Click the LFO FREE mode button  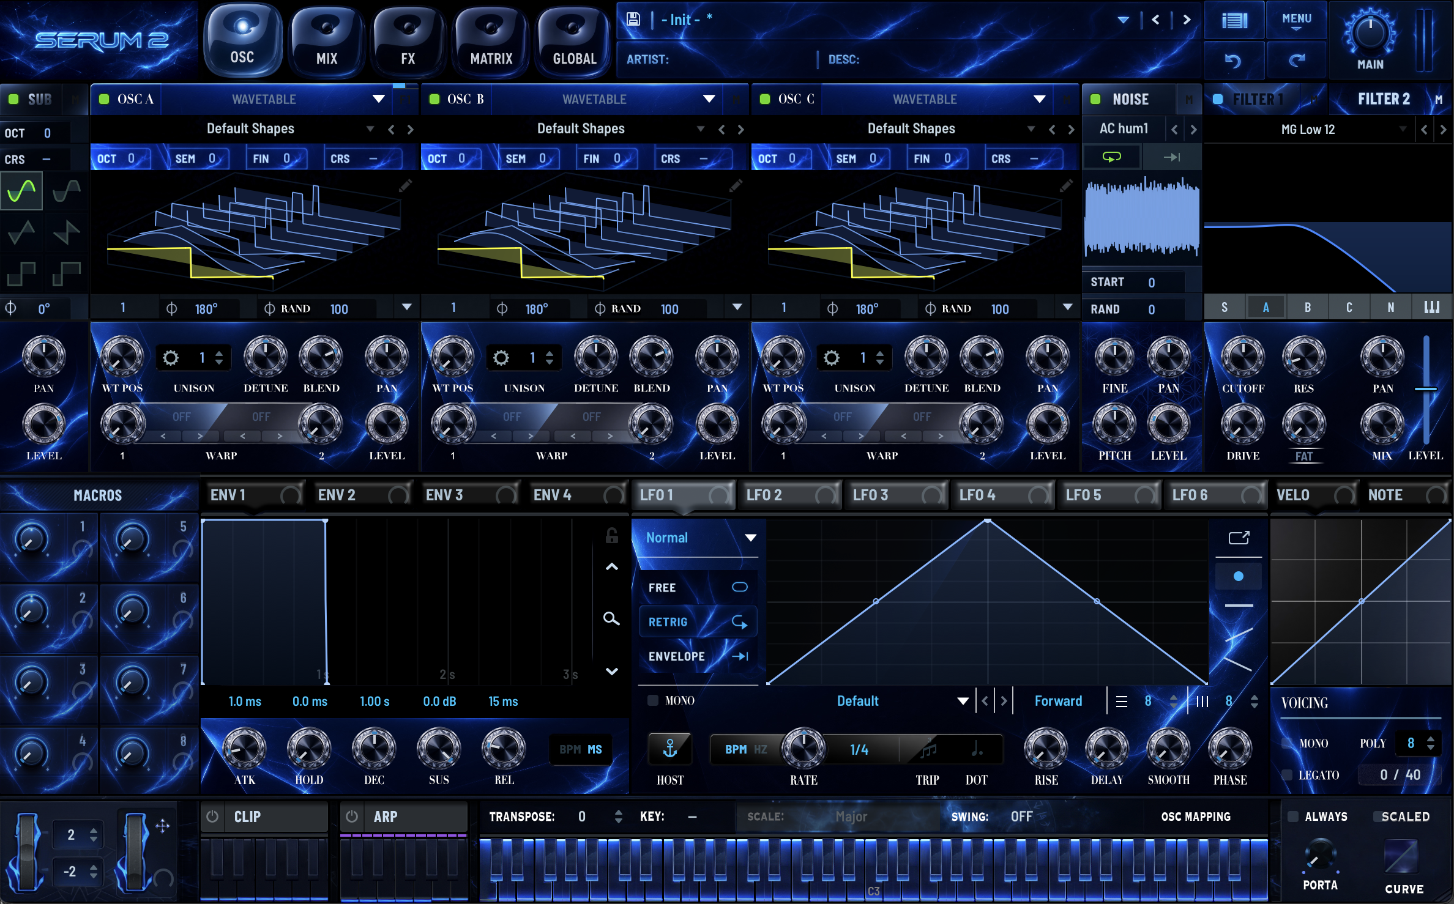coord(698,587)
